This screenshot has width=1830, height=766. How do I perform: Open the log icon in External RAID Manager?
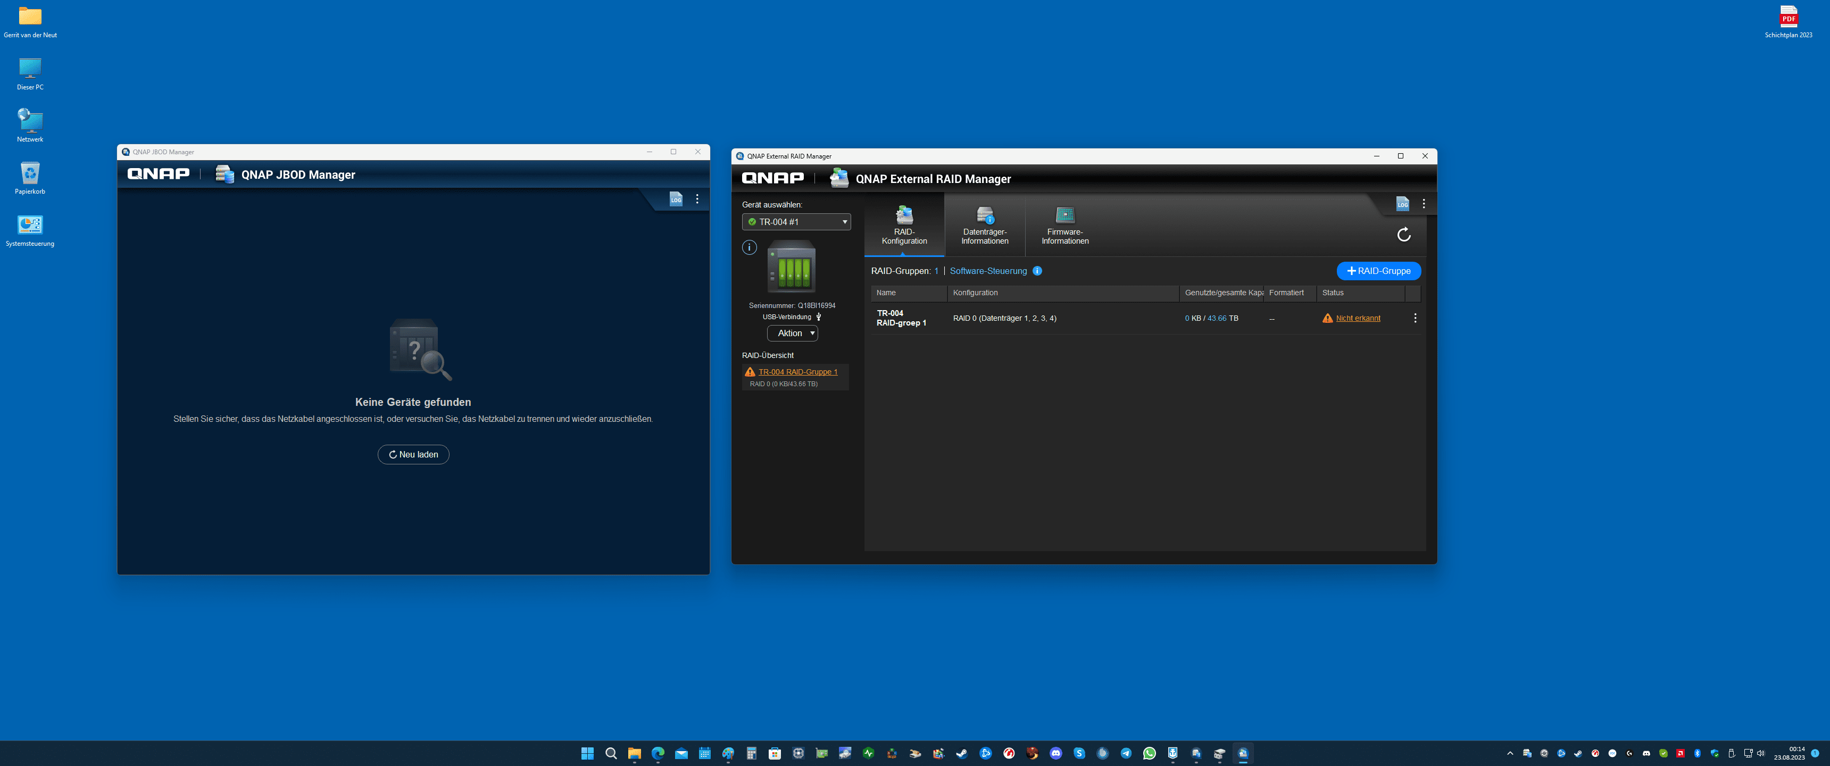pyautogui.click(x=1402, y=204)
